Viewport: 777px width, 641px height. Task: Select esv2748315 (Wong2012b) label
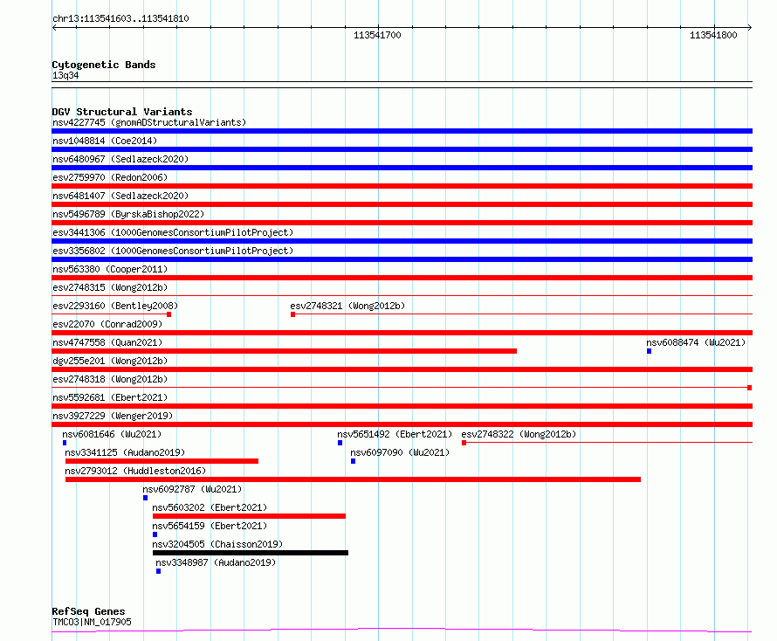coord(110,287)
